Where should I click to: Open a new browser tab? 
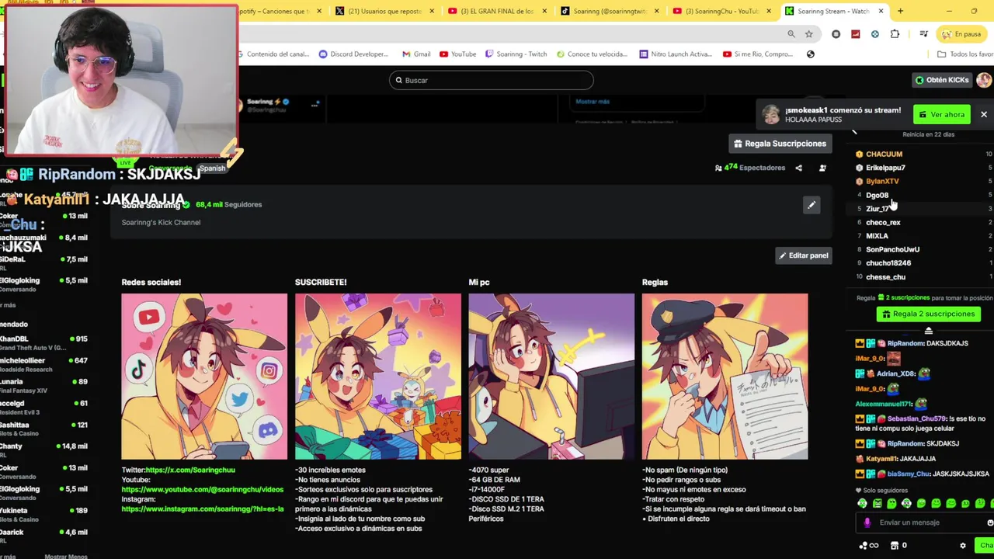900,11
